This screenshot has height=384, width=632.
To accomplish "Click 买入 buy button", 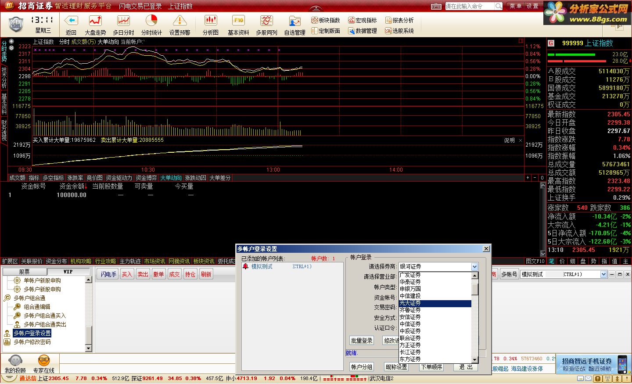I will 127,274.
